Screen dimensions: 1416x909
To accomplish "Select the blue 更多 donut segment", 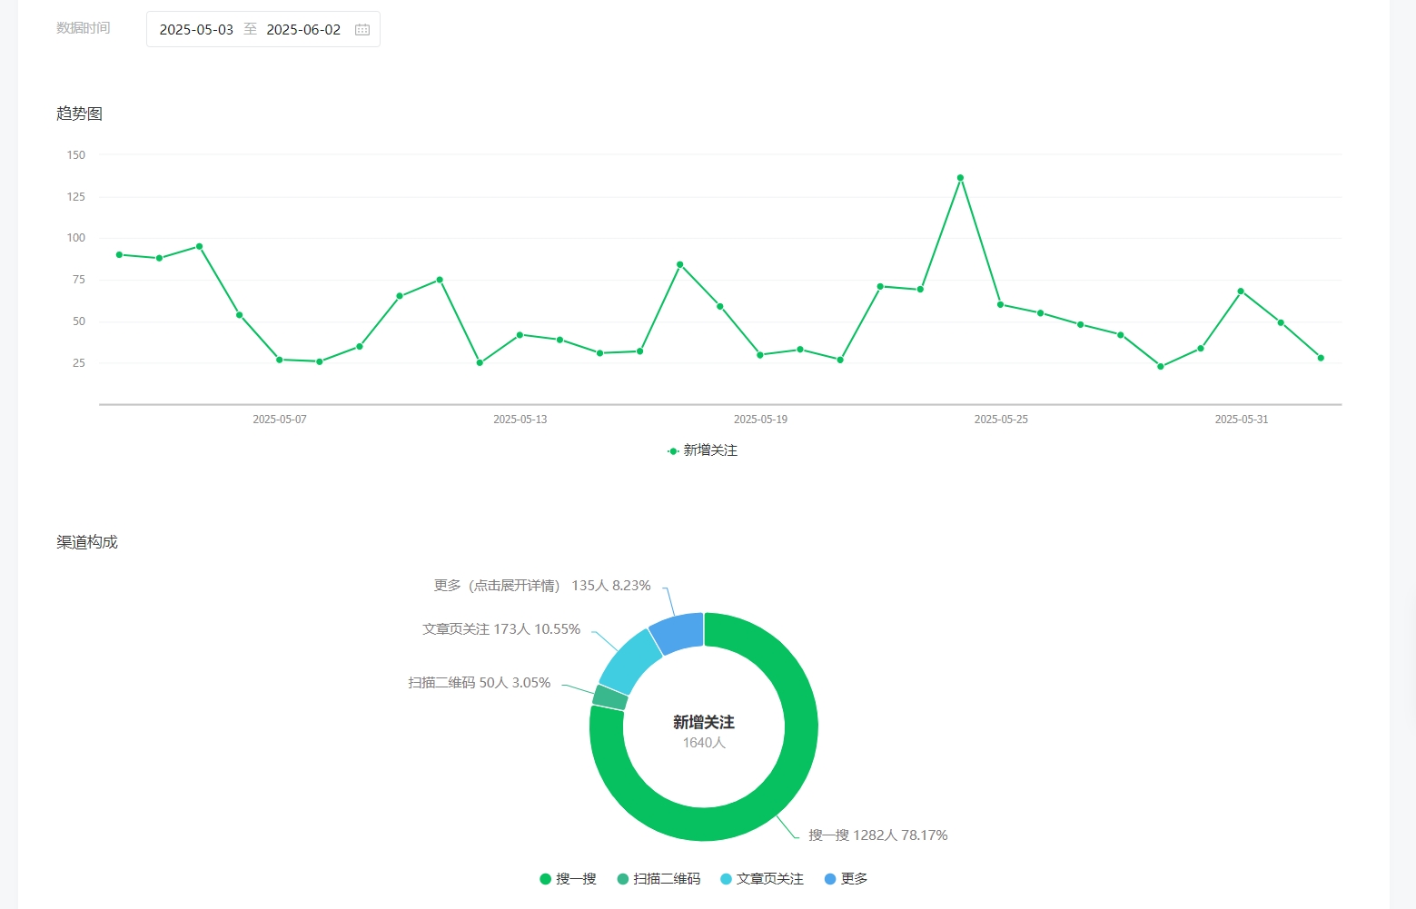I will tap(679, 632).
